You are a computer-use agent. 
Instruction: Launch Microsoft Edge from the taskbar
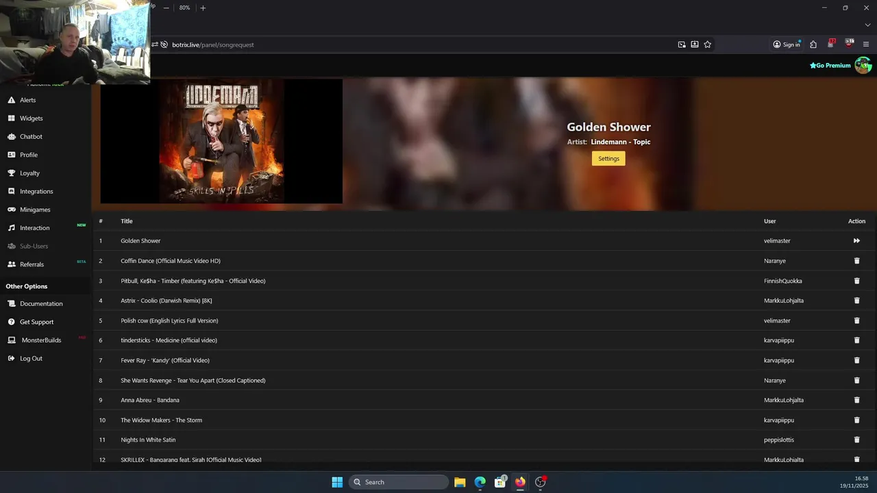(x=480, y=482)
